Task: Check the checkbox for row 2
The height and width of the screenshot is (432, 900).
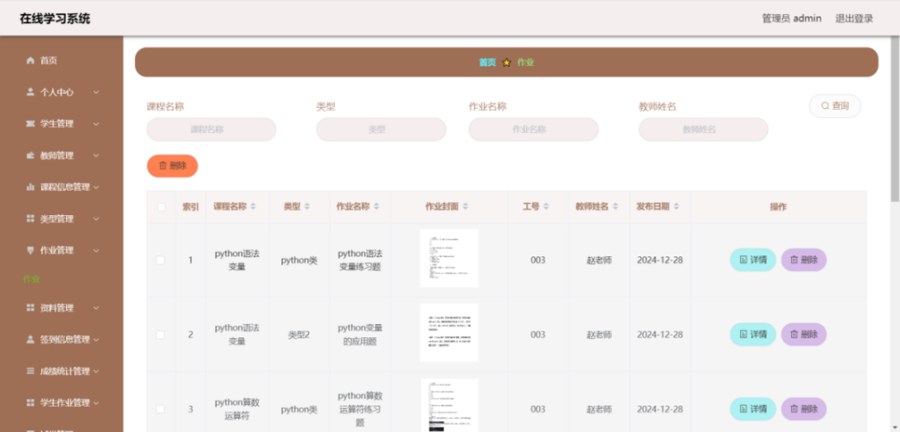Action: click(161, 335)
